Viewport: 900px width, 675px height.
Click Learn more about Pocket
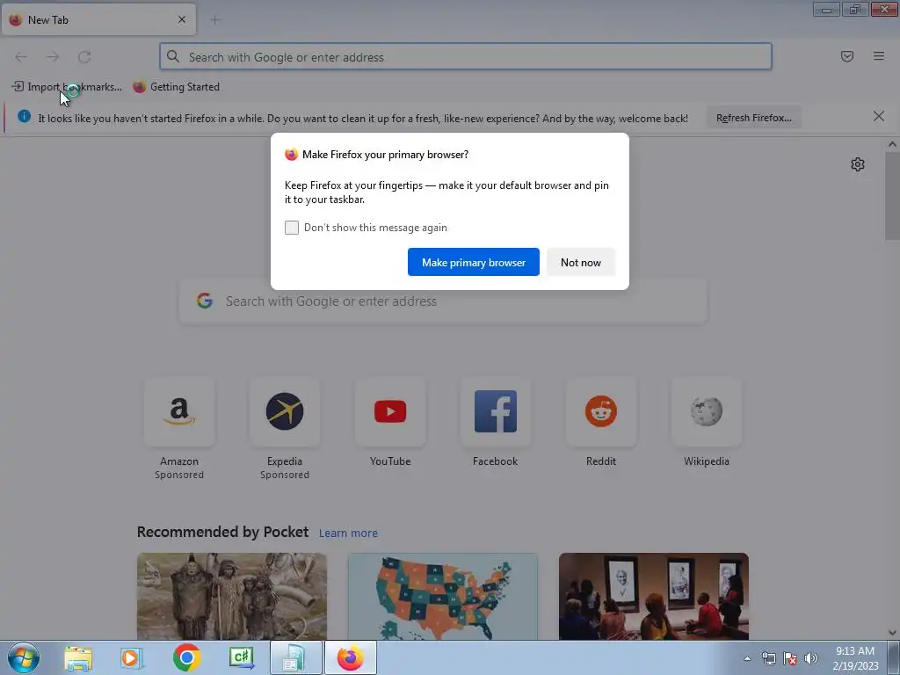[x=348, y=533]
